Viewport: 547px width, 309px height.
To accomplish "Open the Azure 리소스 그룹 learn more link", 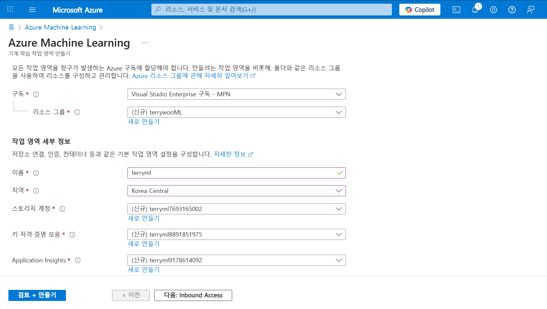I will tap(192, 76).
